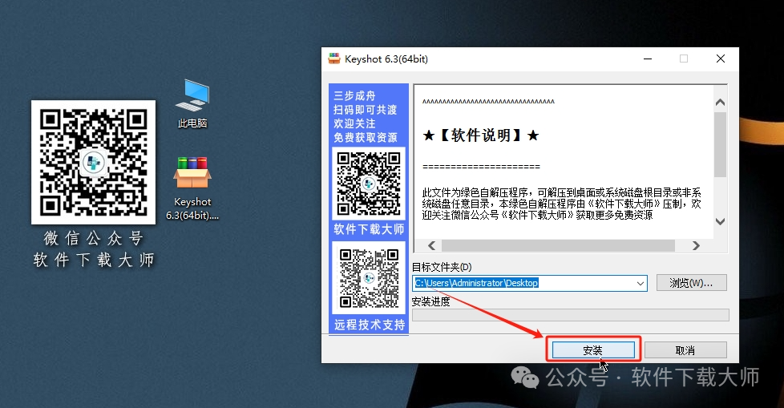Open the 浏览(W)... browse button
The height and width of the screenshot is (408, 784).
click(x=691, y=283)
